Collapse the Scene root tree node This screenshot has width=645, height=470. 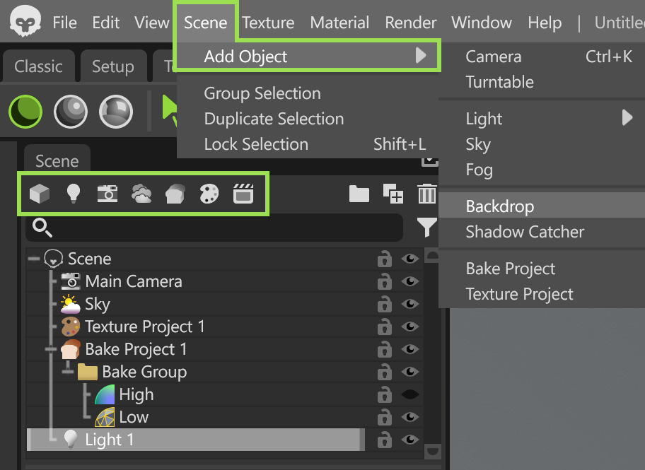(x=34, y=259)
